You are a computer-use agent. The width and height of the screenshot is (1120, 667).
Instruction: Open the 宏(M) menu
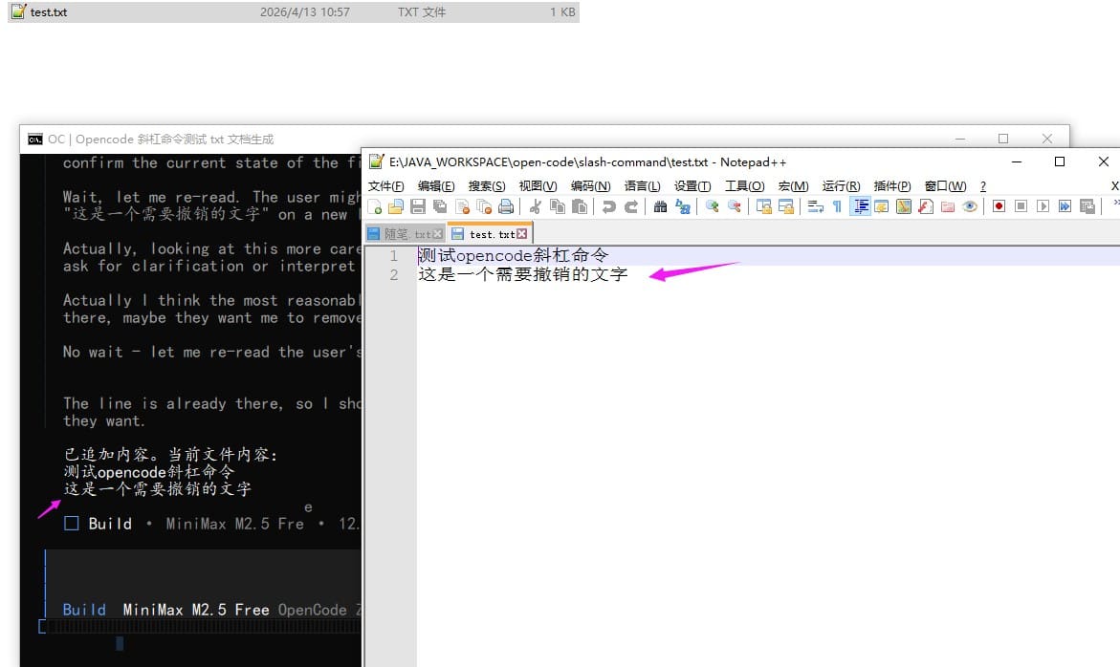[x=794, y=186]
